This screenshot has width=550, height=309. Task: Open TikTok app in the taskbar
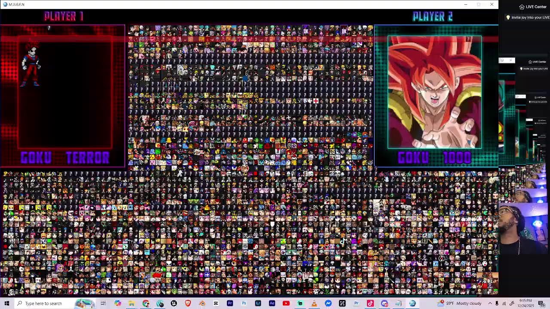(x=370, y=303)
